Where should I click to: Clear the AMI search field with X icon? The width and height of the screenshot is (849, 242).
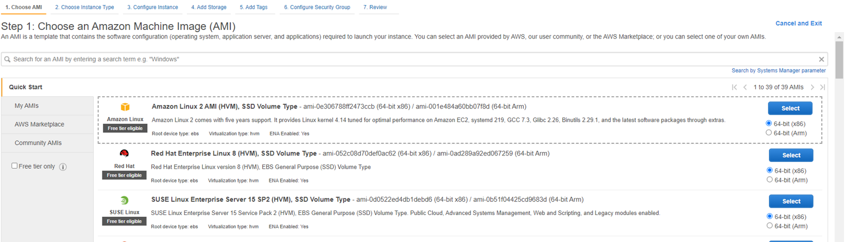pos(821,59)
